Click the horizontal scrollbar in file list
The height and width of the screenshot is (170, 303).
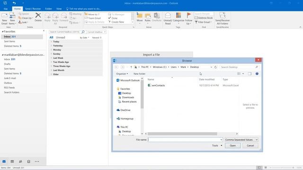tap(182, 134)
